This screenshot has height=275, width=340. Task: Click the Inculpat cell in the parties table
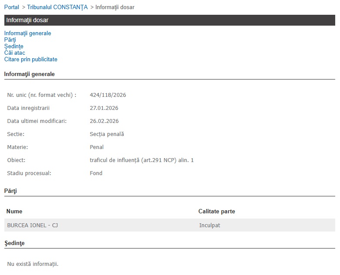coord(209,225)
